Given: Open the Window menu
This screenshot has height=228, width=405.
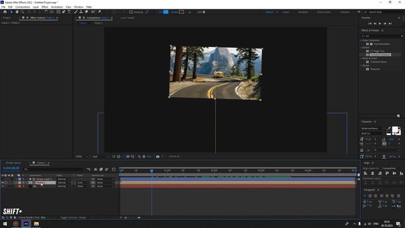Looking at the screenshot, I should pos(78,7).
